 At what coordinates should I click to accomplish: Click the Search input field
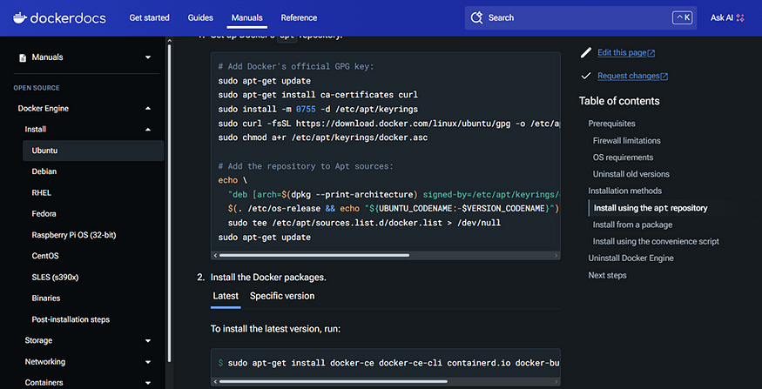pos(581,18)
